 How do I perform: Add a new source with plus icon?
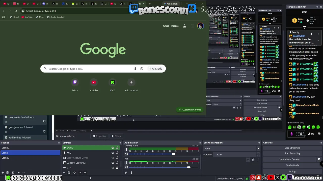click(x=64, y=173)
